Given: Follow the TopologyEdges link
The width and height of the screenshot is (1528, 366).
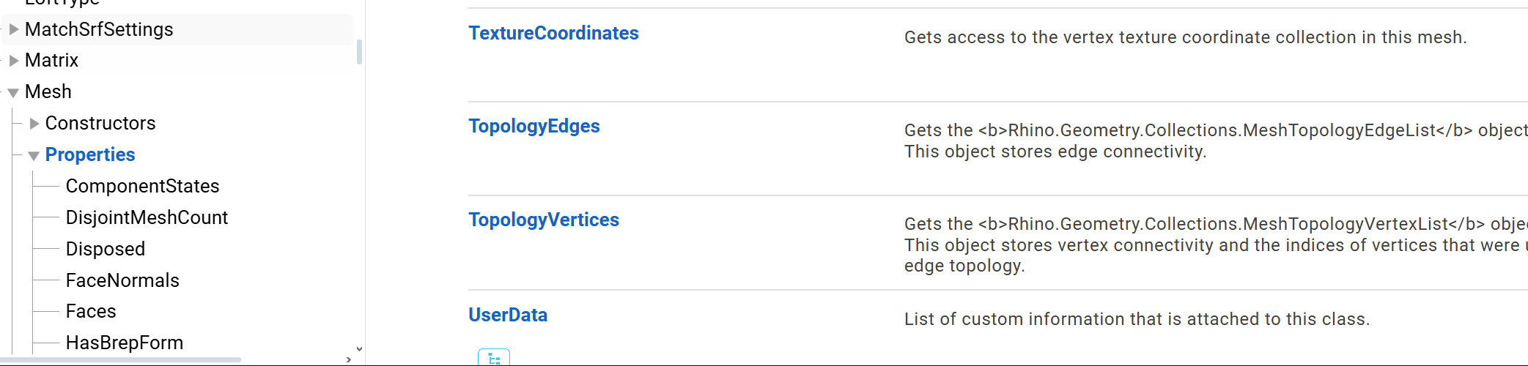Looking at the screenshot, I should [x=534, y=126].
